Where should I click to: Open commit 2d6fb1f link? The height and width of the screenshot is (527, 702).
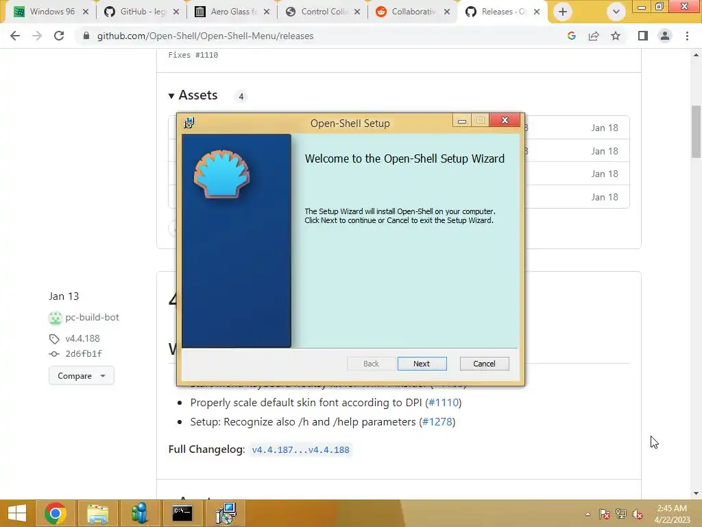[x=84, y=353]
